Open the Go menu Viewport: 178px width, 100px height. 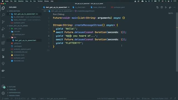point(31,1)
